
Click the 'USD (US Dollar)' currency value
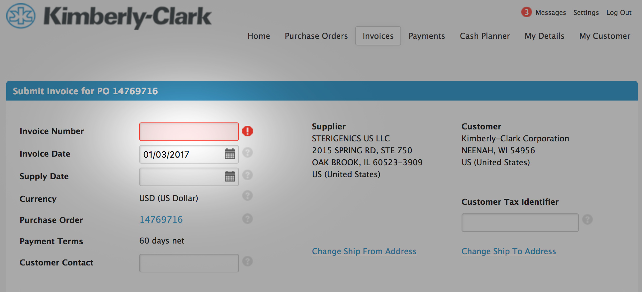[x=169, y=198]
